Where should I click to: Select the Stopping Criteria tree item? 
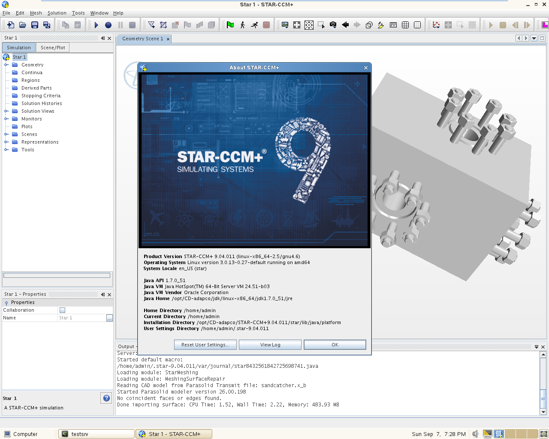point(41,96)
